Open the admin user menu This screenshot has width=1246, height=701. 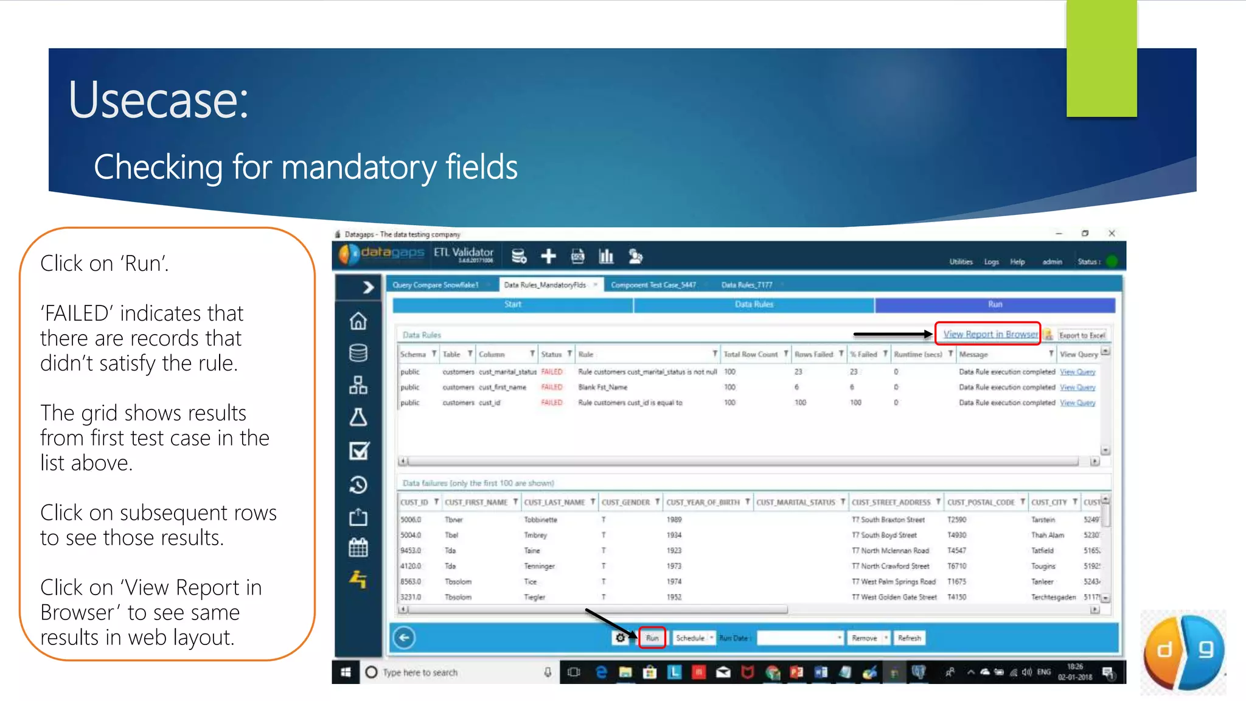(x=1052, y=262)
